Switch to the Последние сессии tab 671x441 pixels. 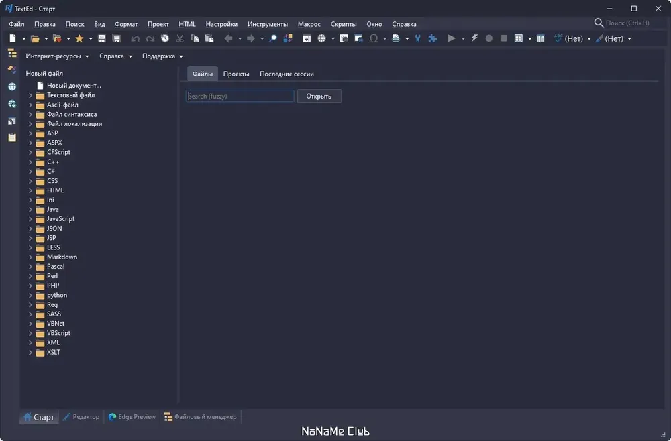pyautogui.click(x=287, y=74)
